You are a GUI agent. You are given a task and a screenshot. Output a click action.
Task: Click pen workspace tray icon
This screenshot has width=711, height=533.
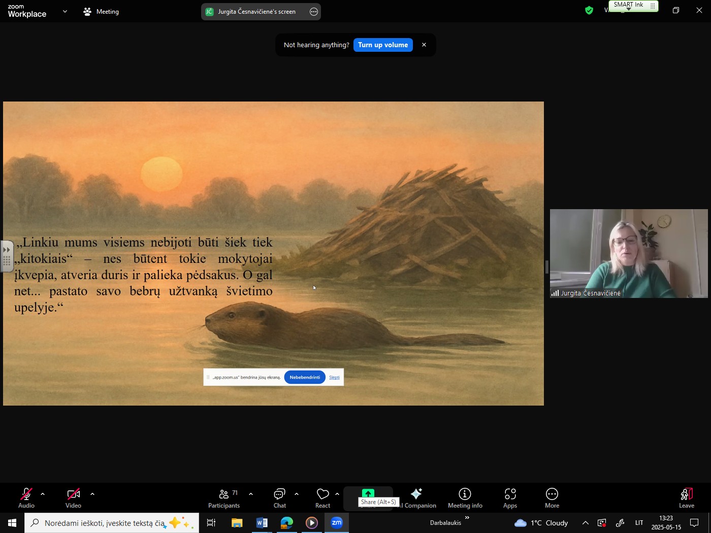[x=621, y=523]
